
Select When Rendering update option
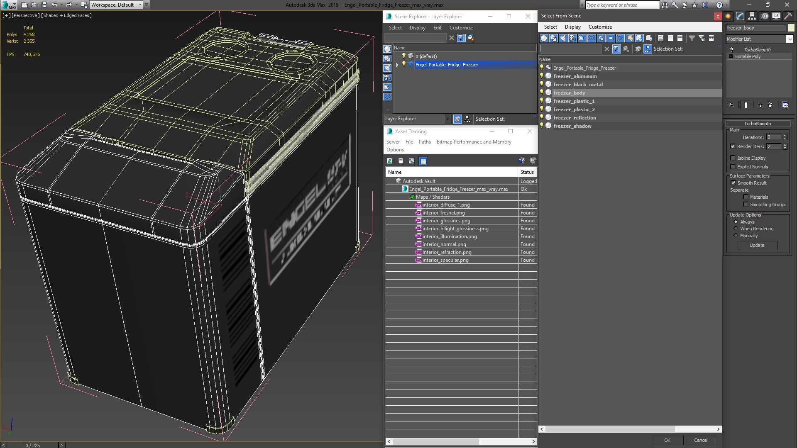click(736, 229)
